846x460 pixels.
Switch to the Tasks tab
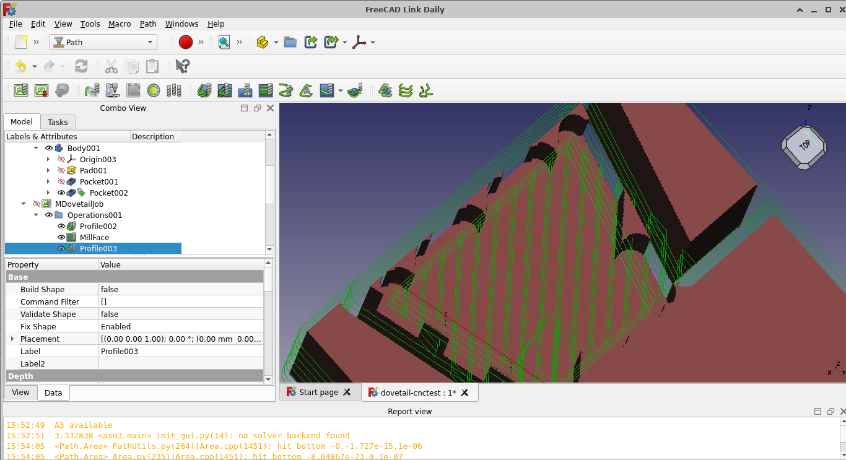(x=58, y=122)
